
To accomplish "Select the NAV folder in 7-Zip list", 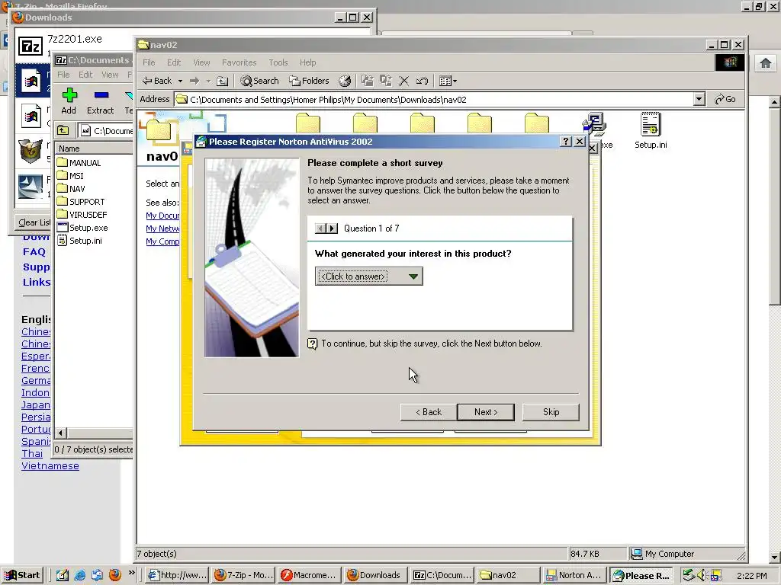I will [x=71, y=189].
